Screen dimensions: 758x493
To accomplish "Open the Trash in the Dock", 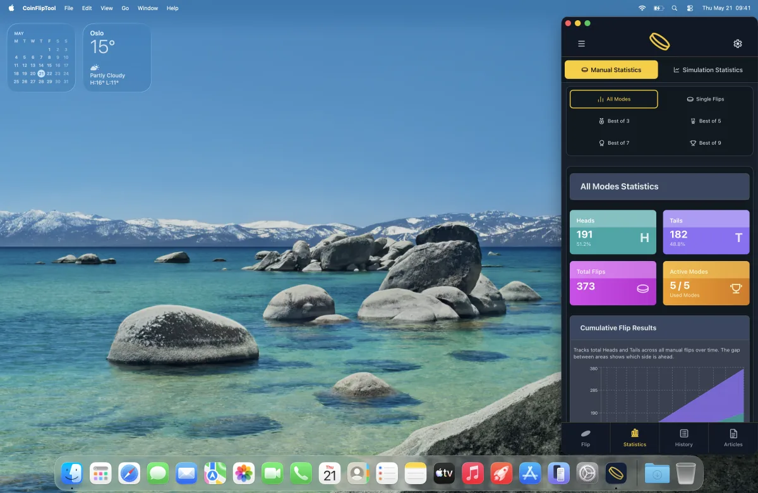I will point(686,473).
